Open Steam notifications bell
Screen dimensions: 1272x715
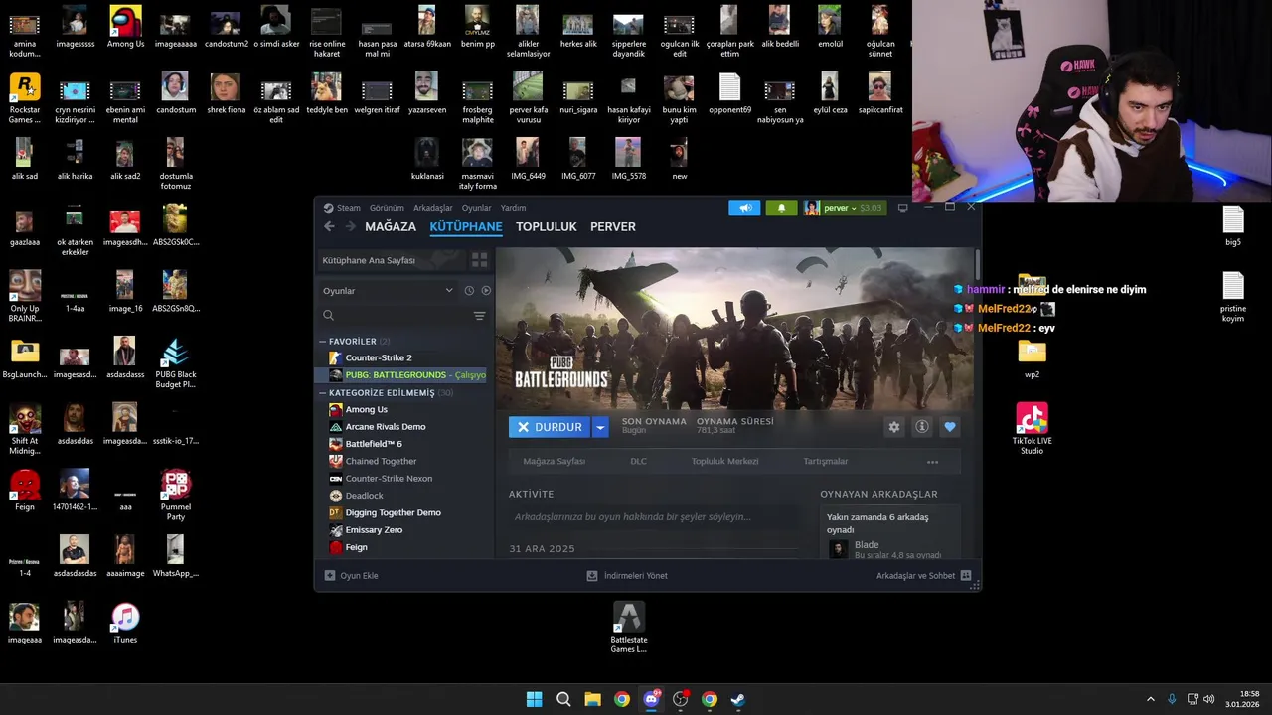(x=781, y=208)
